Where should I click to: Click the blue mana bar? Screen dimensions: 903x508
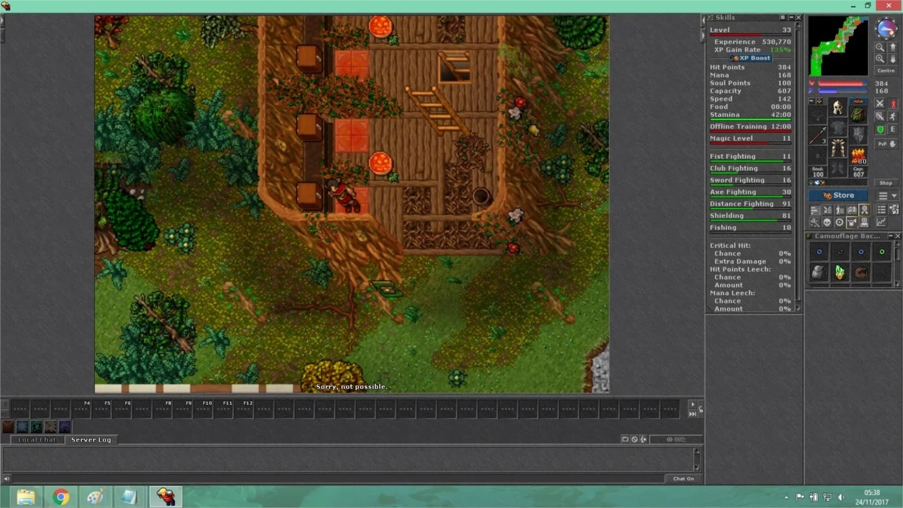click(x=842, y=90)
